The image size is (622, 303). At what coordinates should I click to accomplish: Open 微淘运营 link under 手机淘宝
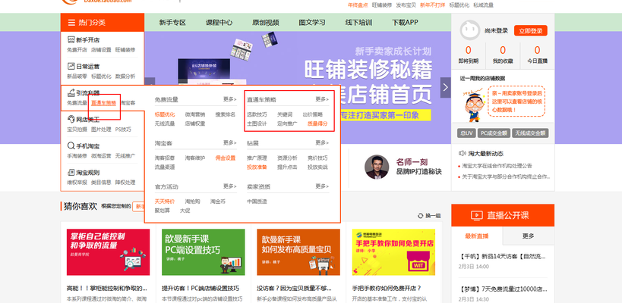[x=101, y=156]
